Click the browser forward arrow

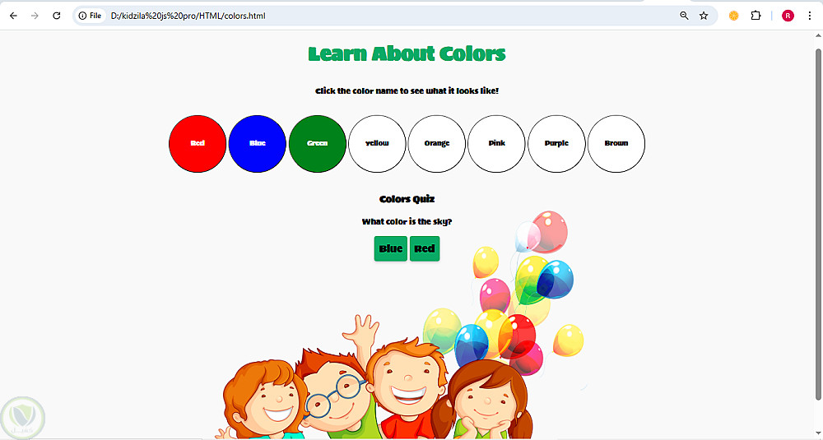35,16
